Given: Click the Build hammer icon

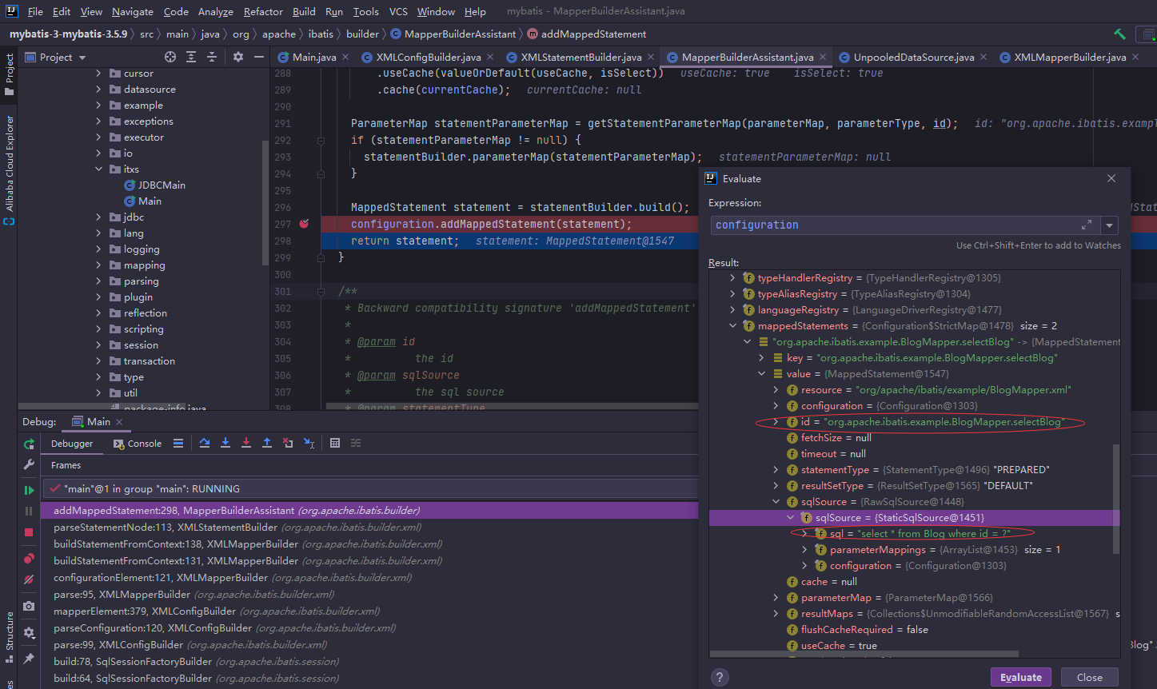Looking at the screenshot, I should point(1119,34).
